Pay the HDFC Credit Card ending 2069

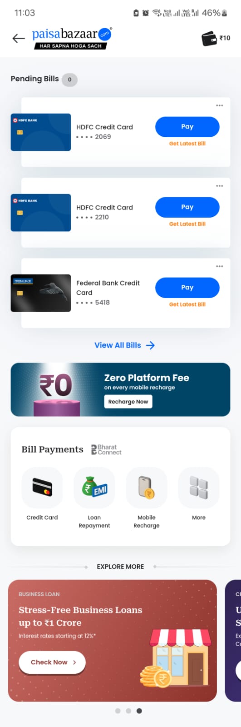187,127
